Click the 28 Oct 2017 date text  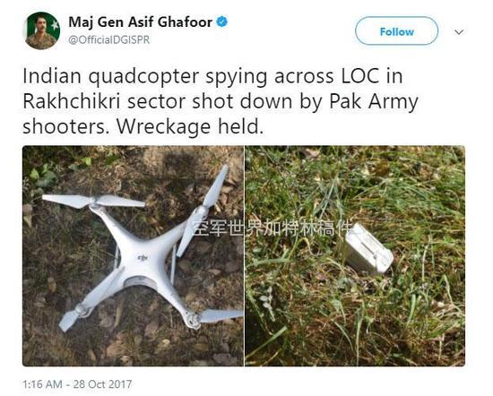tap(102, 384)
